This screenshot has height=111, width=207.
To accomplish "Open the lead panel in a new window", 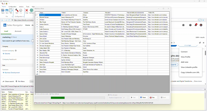I will (200, 43).
